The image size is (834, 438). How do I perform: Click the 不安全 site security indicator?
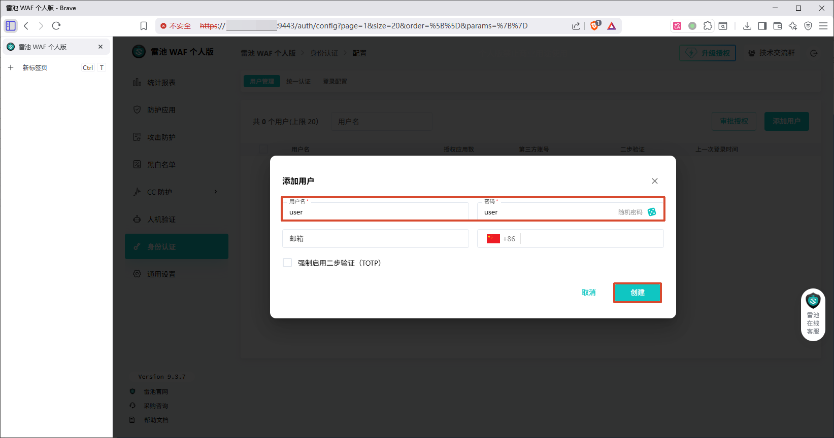click(x=176, y=26)
